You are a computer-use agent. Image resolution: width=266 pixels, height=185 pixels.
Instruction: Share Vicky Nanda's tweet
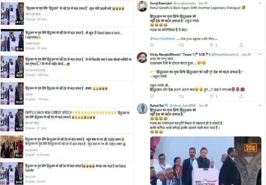pyautogui.click(x=241, y=96)
